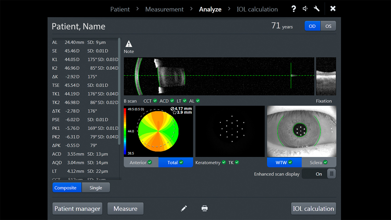Screen dimensions: 391x220
Task: Click the green checkmark next to TK
Action: pos(237,162)
